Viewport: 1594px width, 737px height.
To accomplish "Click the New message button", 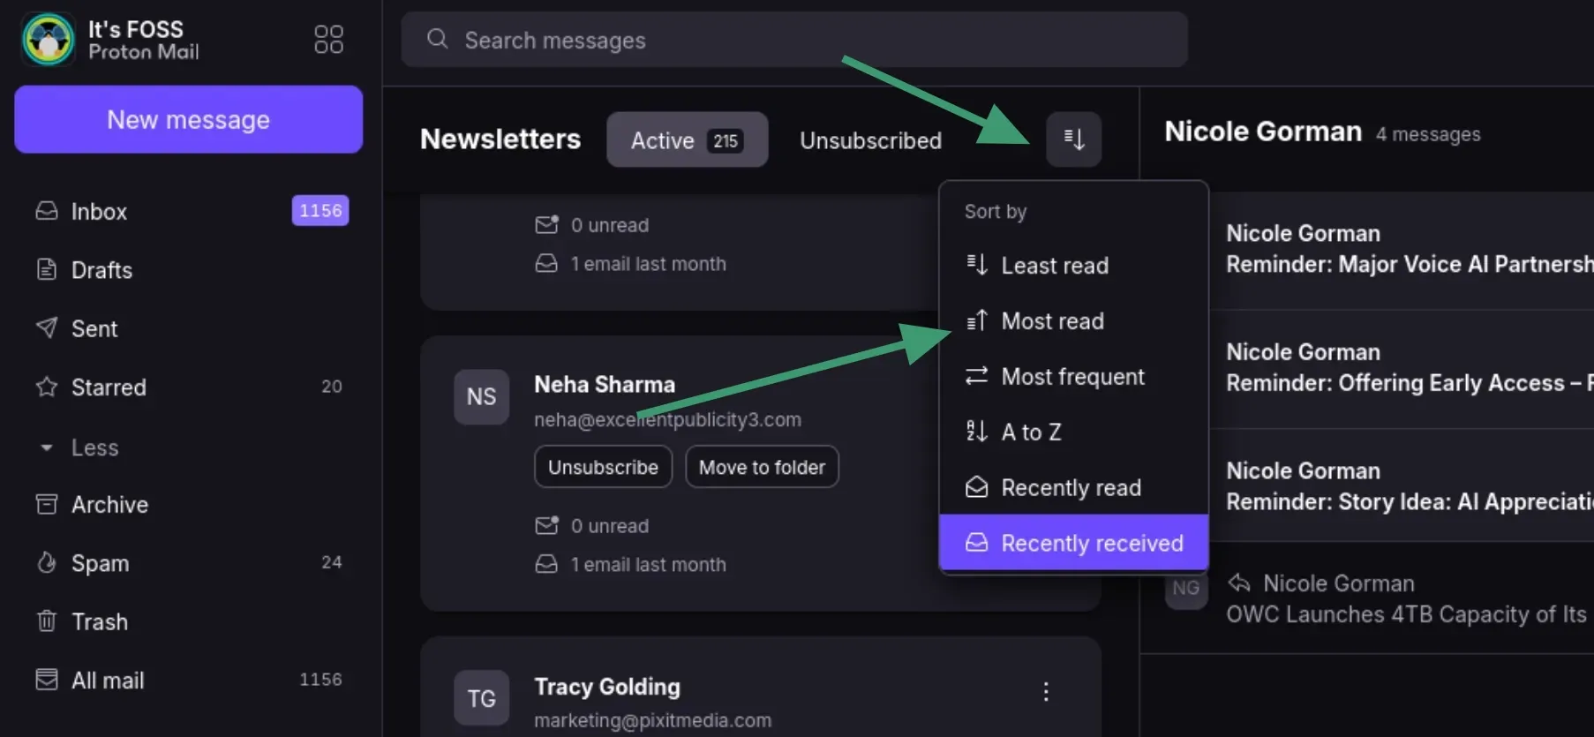I will [x=188, y=119].
